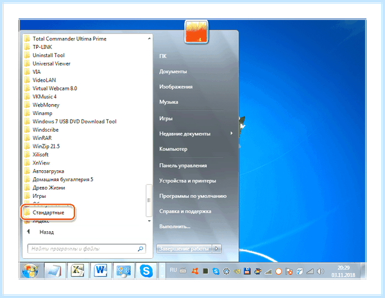Go back with the Назад item
Screen dimensions: 385x298
tap(47, 232)
